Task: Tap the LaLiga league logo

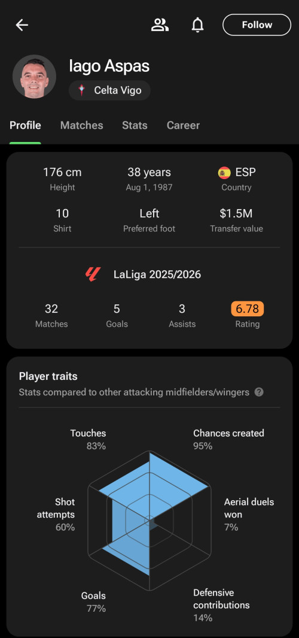Action: pyautogui.click(x=92, y=274)
